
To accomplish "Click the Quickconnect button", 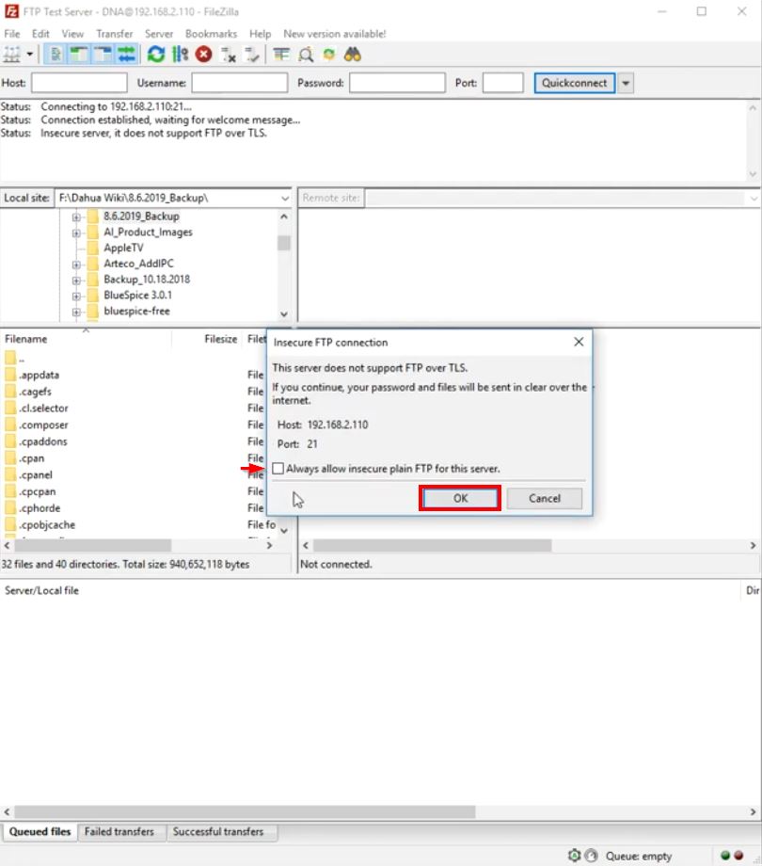I will [x=574, y=83].
